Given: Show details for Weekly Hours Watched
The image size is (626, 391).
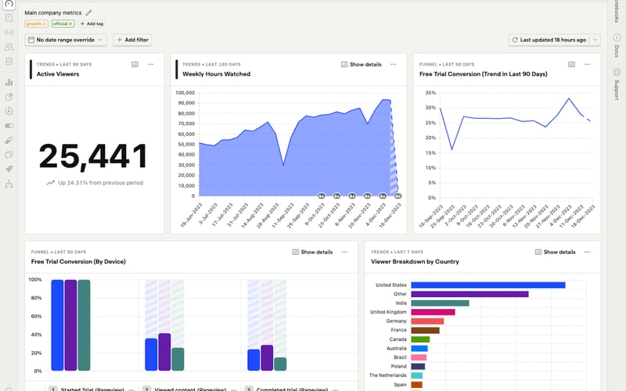Looking at the screenshot, I should 362,64.
